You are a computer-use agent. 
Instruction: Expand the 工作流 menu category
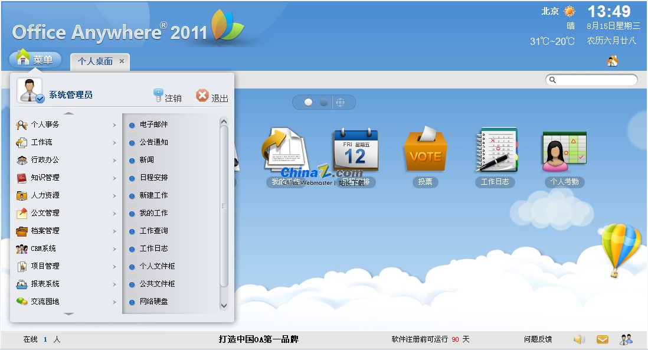coord(66,142)
